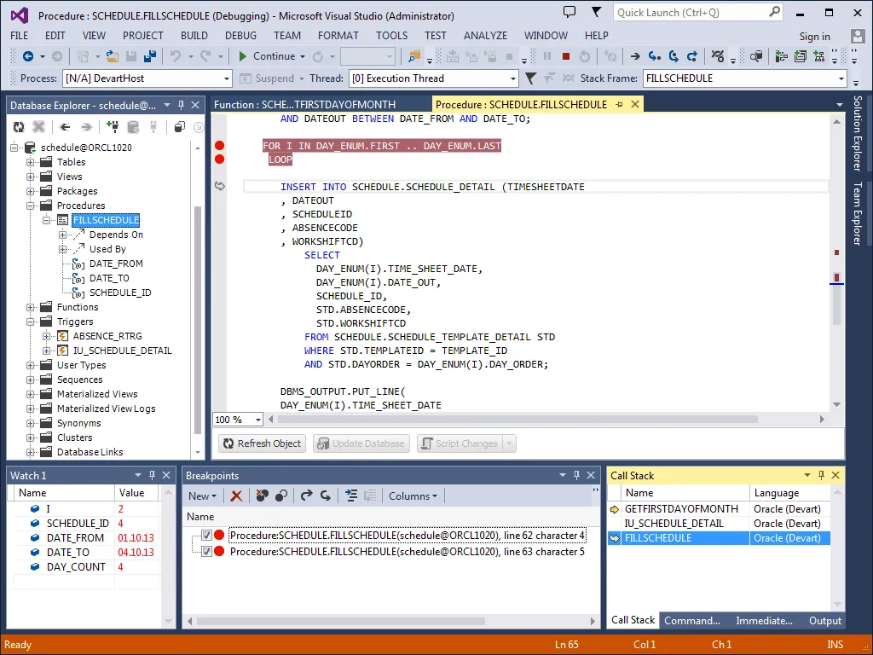Switch to the Immediate tab
The image size is (873, 655).
coord(764,620)
